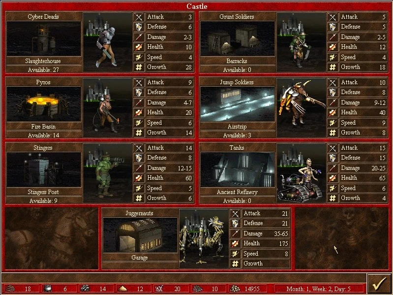Select the Barracks dwelling picture
This screenshot has width=393, height=295.
click(x=238, y=38)
